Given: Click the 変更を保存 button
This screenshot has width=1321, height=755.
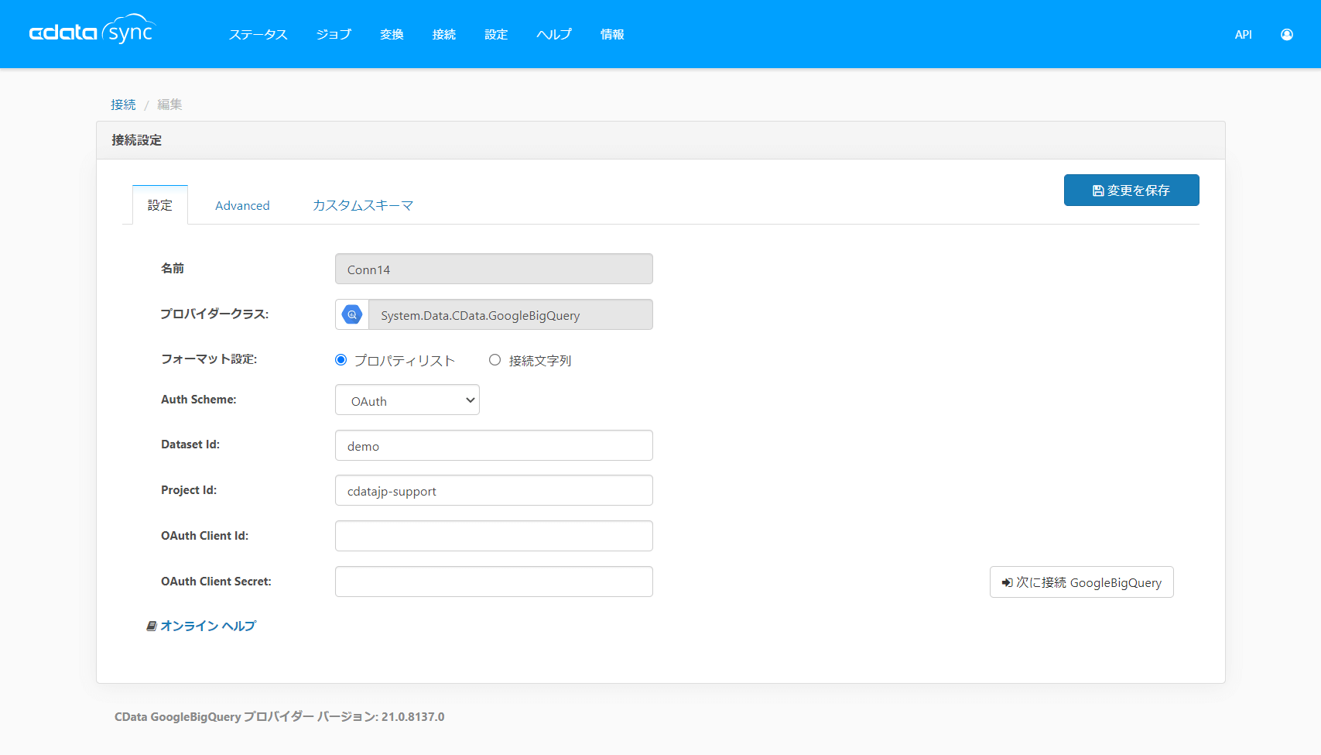Looking at the screenshot, I should (x=1131, y=190).
